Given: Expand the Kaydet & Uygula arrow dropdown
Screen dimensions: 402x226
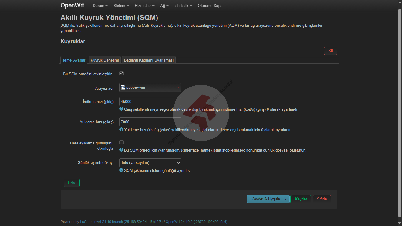Looking at the screenshot, I should tap(285, 199).
